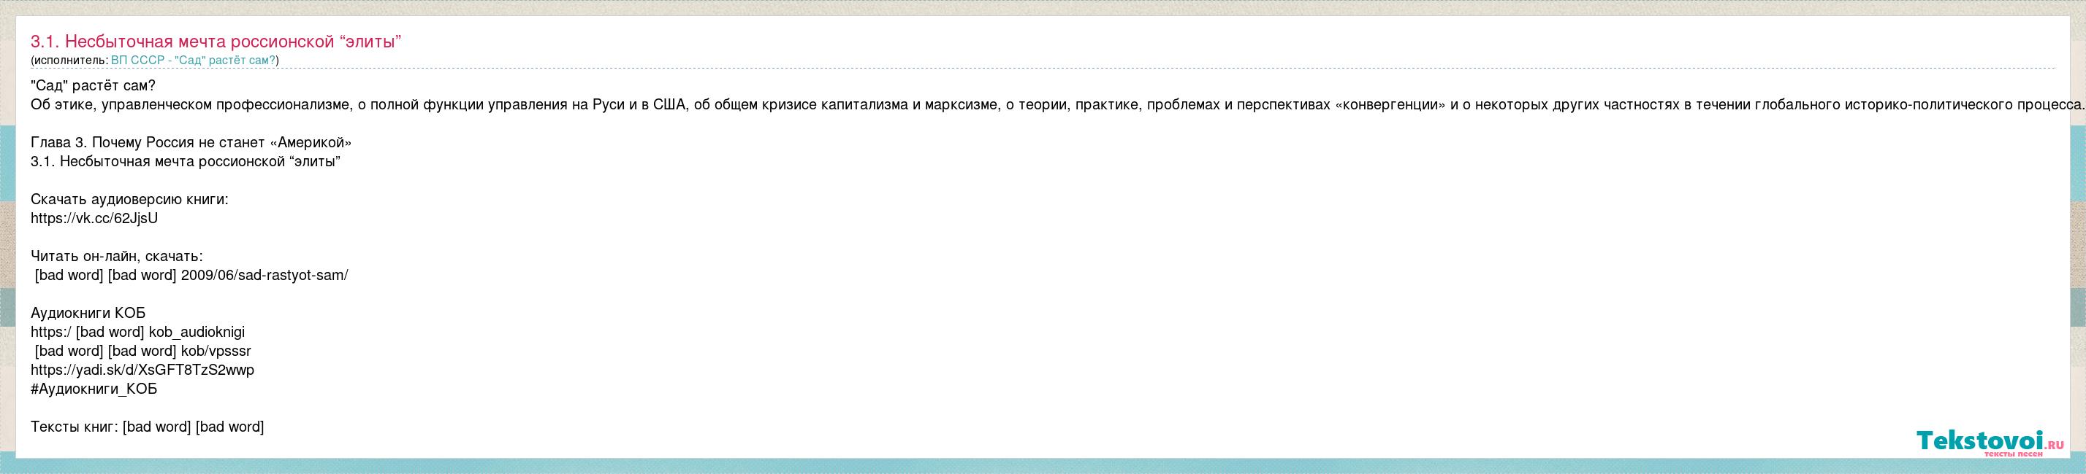
Task: Click the URL text "https://yadi.sk/d/XsGFT8TzS2wwp"
Action: [x=142, y=370]
